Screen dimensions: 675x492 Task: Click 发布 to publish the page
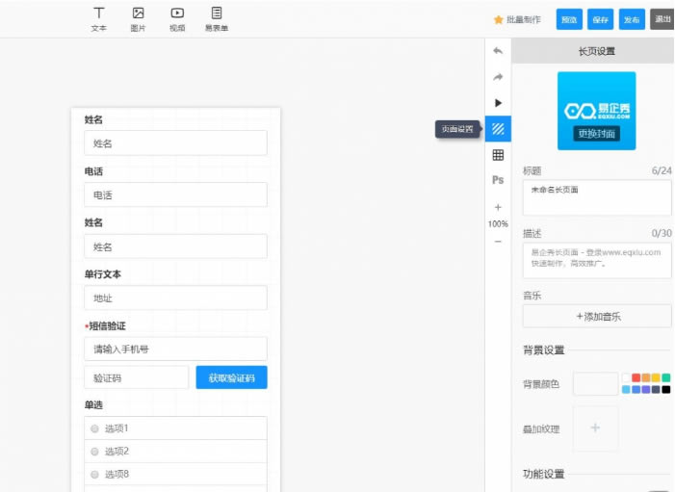(631, 19)
